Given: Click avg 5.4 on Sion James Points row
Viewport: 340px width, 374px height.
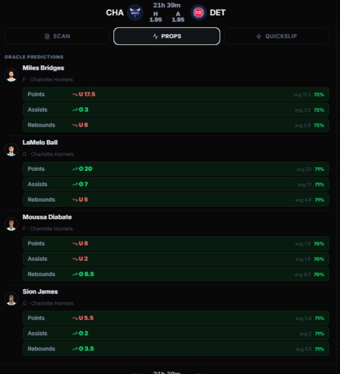Looking at the screenshot, I should pos(304,319).
